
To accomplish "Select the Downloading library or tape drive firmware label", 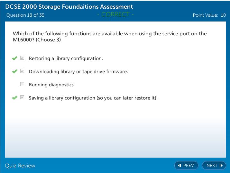I will (x=78, y=72).
